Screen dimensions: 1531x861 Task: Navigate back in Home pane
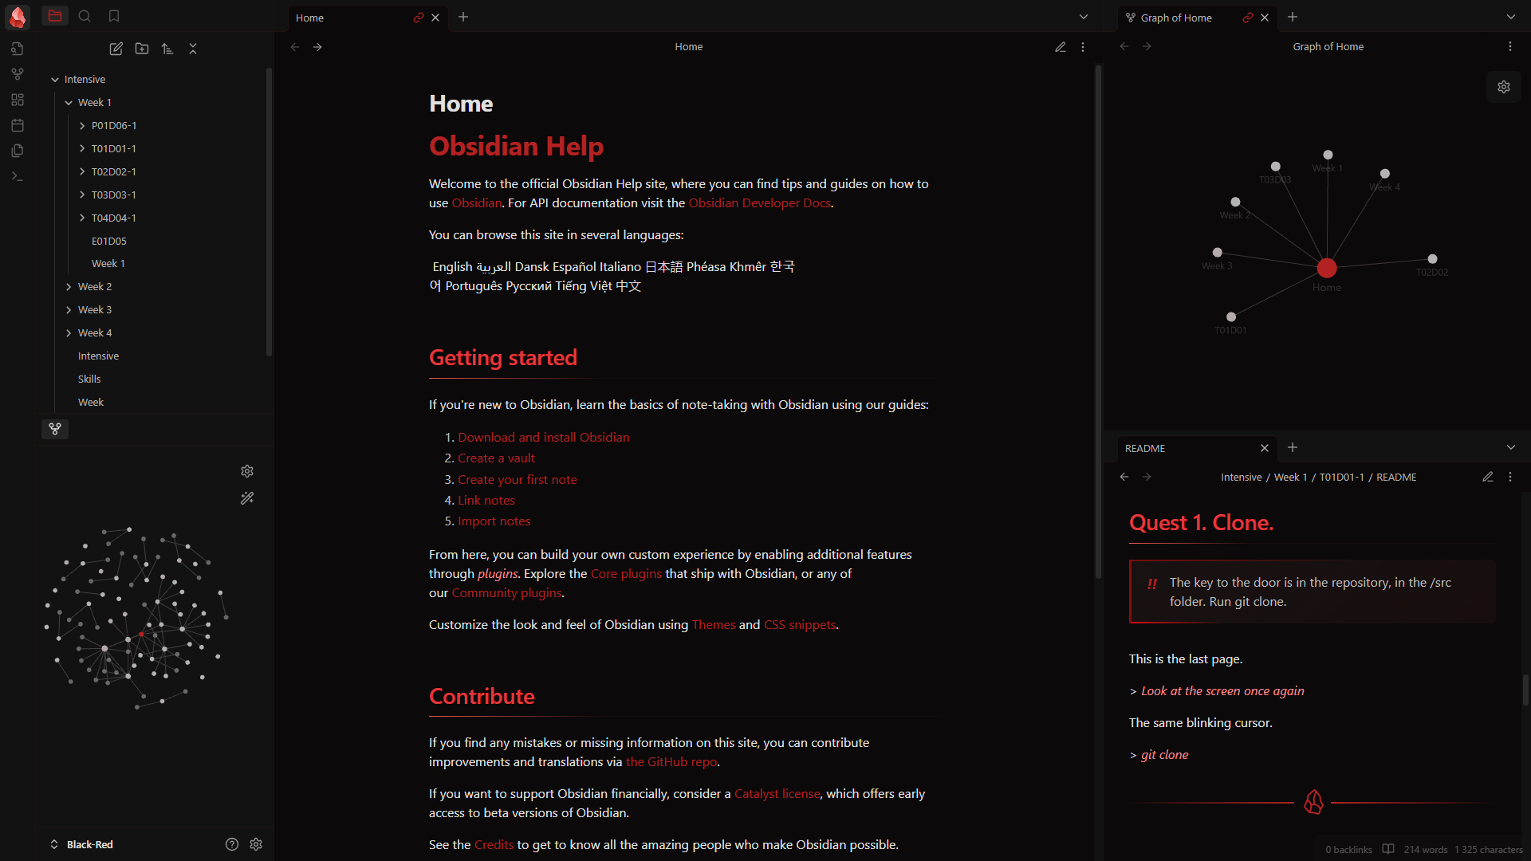pyautogui.click(x=295, y=47)
